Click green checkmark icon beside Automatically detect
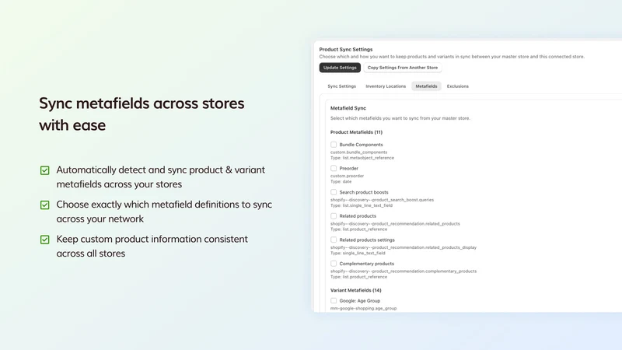622x350 pixels. tap(45, 170)
